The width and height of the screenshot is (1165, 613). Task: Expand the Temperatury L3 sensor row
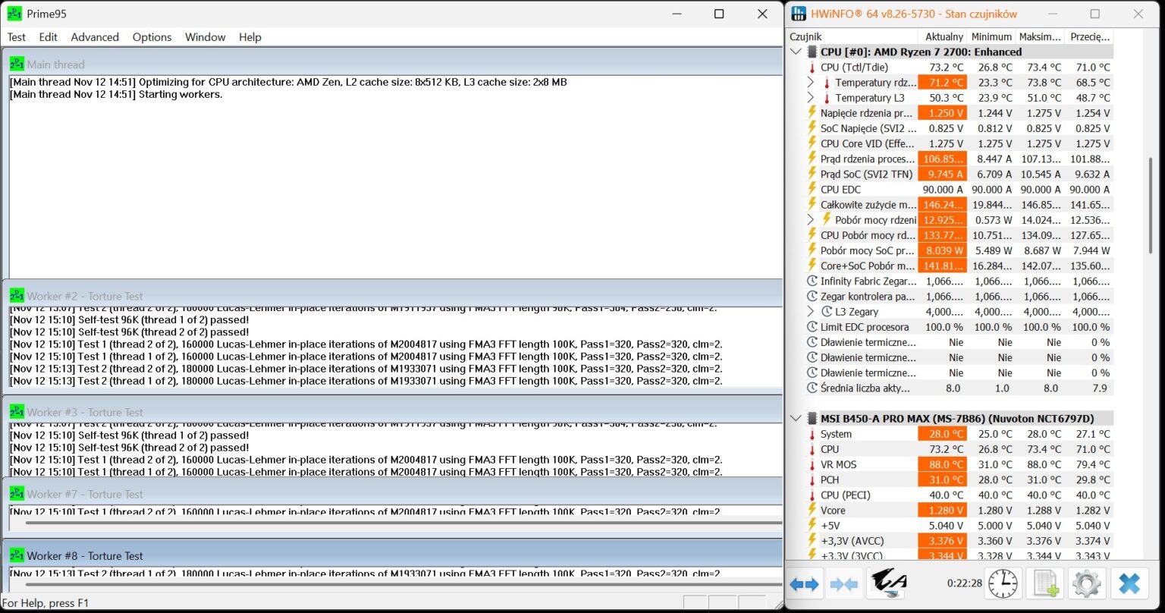[811, 98]
